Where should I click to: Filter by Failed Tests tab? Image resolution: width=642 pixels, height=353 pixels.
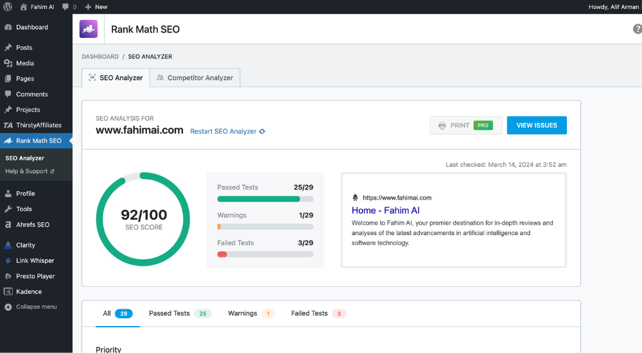[318, 314]
